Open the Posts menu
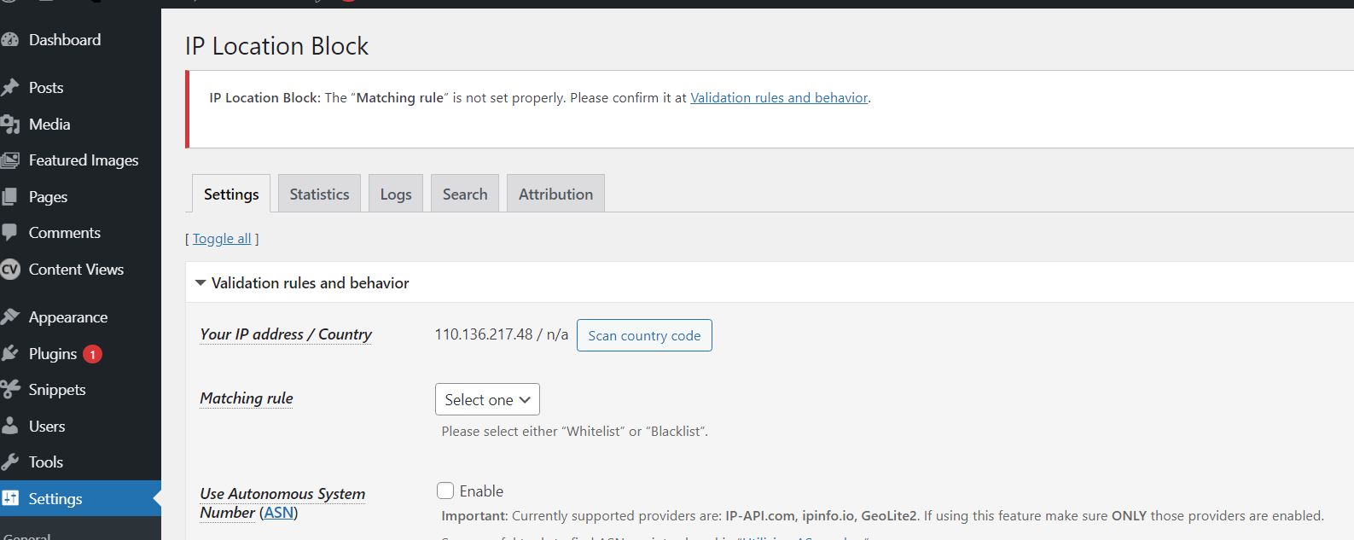 46,88
